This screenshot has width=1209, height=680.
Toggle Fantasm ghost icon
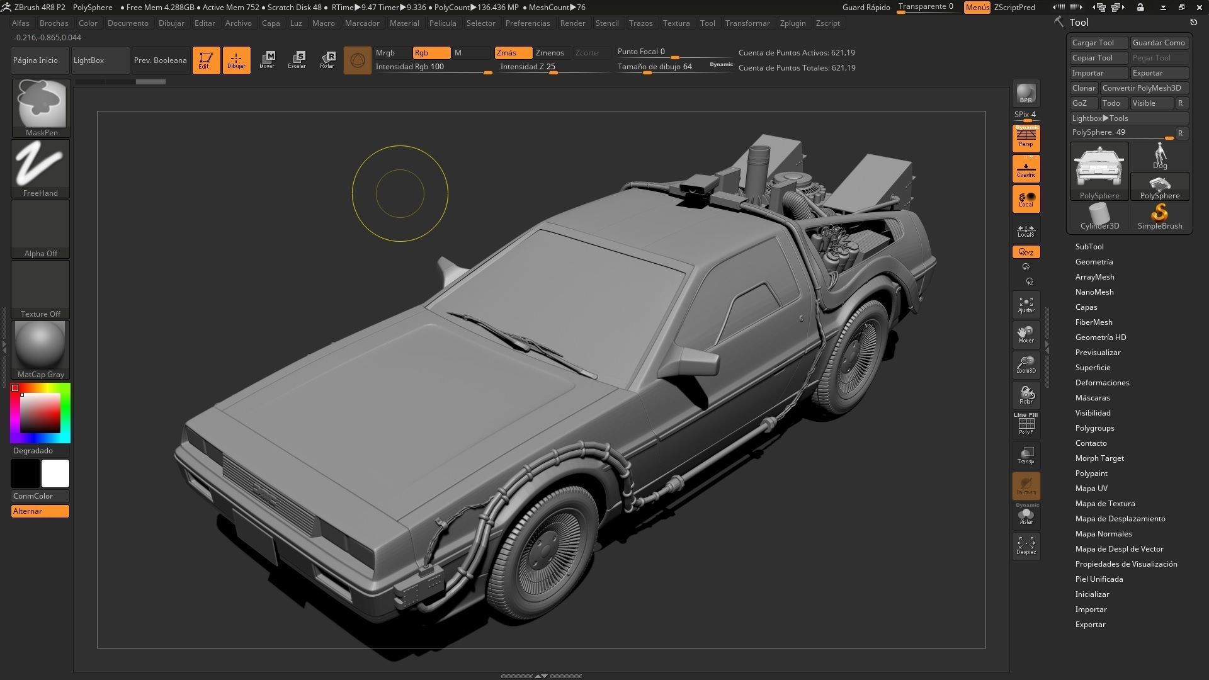[x=1026, y=486]
